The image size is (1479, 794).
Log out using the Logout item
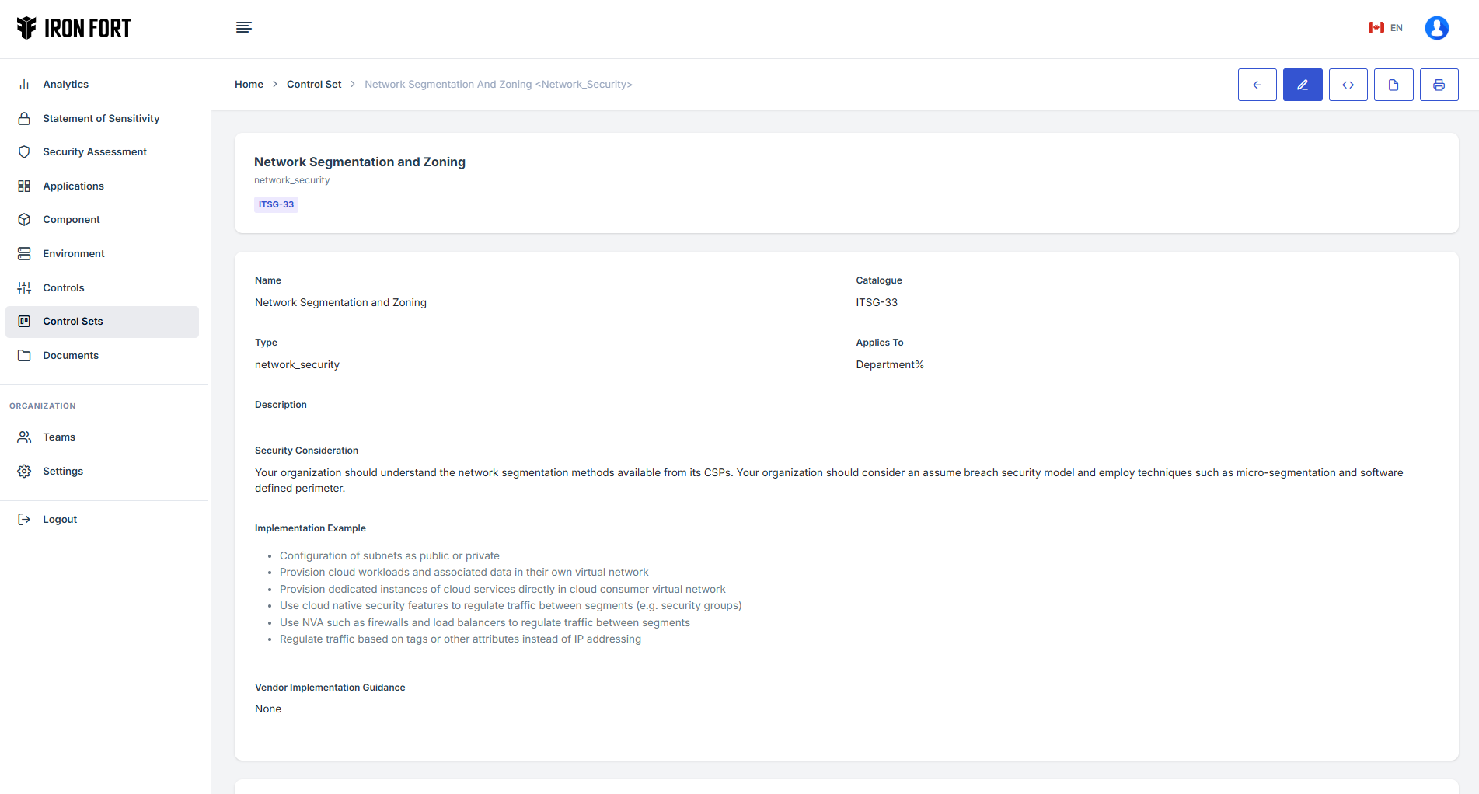click(60, 520)
